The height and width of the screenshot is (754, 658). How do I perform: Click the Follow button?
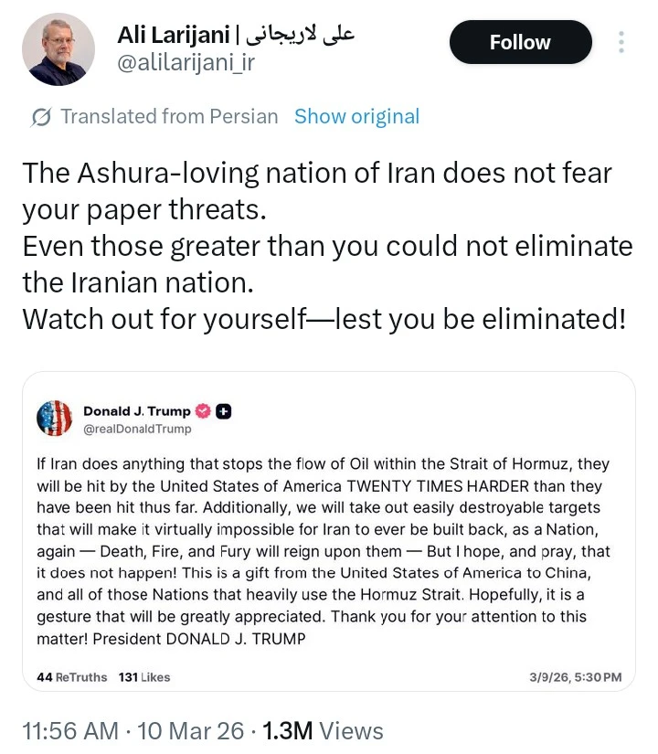[x=520, y=42]
